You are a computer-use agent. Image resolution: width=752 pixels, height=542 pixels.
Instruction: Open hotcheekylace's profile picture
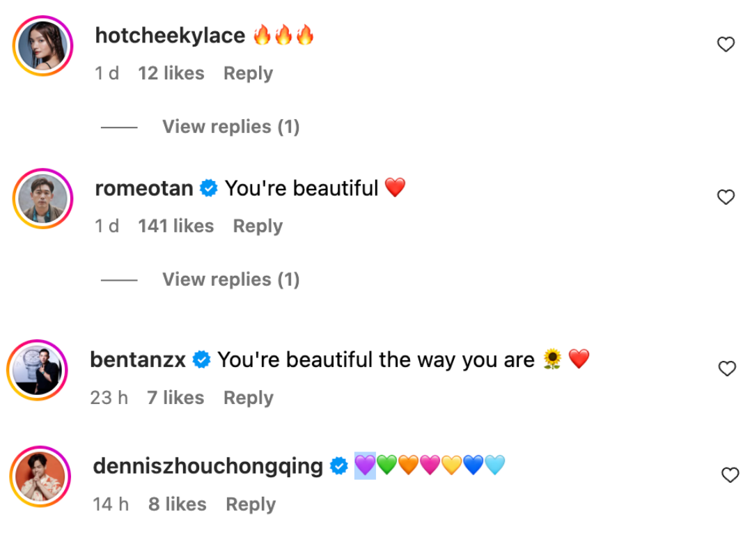(x=43, y=46)
